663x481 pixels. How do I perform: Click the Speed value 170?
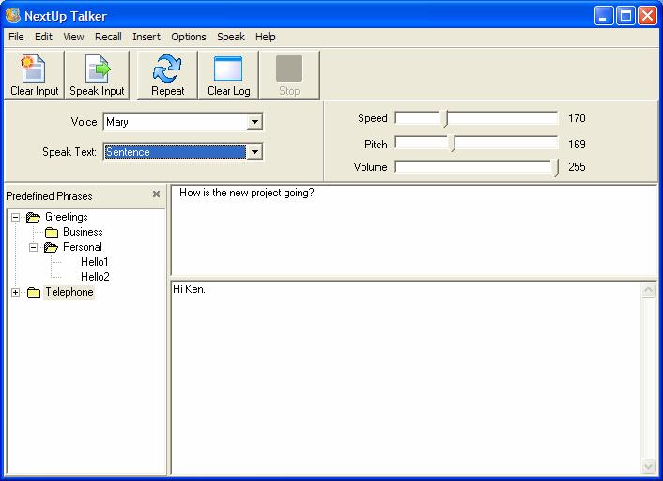click(x=577, y=118)
